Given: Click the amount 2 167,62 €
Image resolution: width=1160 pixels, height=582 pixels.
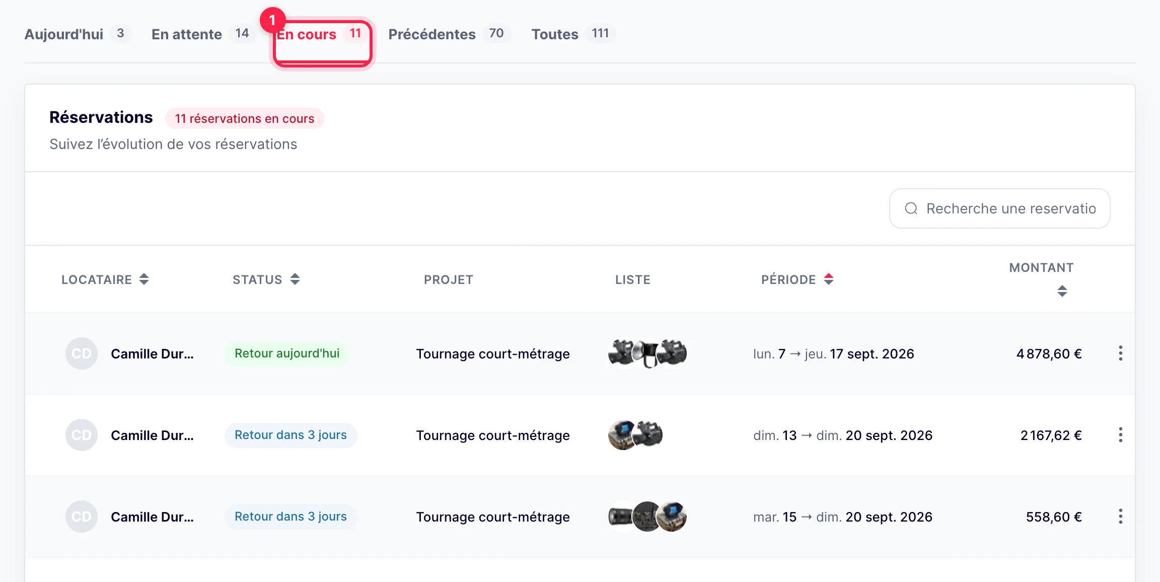Looking at the screenshot, I should click(1051, 435).
